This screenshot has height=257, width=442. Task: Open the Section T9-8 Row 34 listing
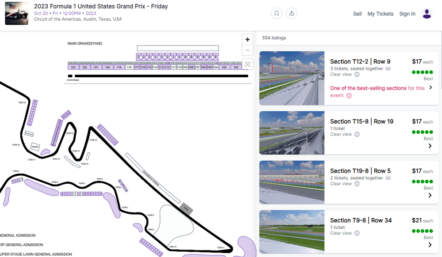coord(361,220)
